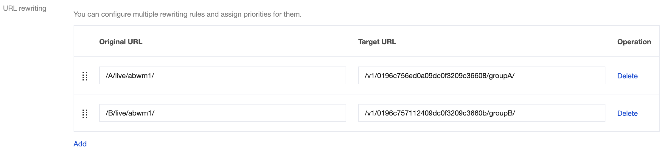Viewport: 665px width, 155px height.
Task: Focus the Target URL field ending in groupB/
Action: tap(481, 113)
